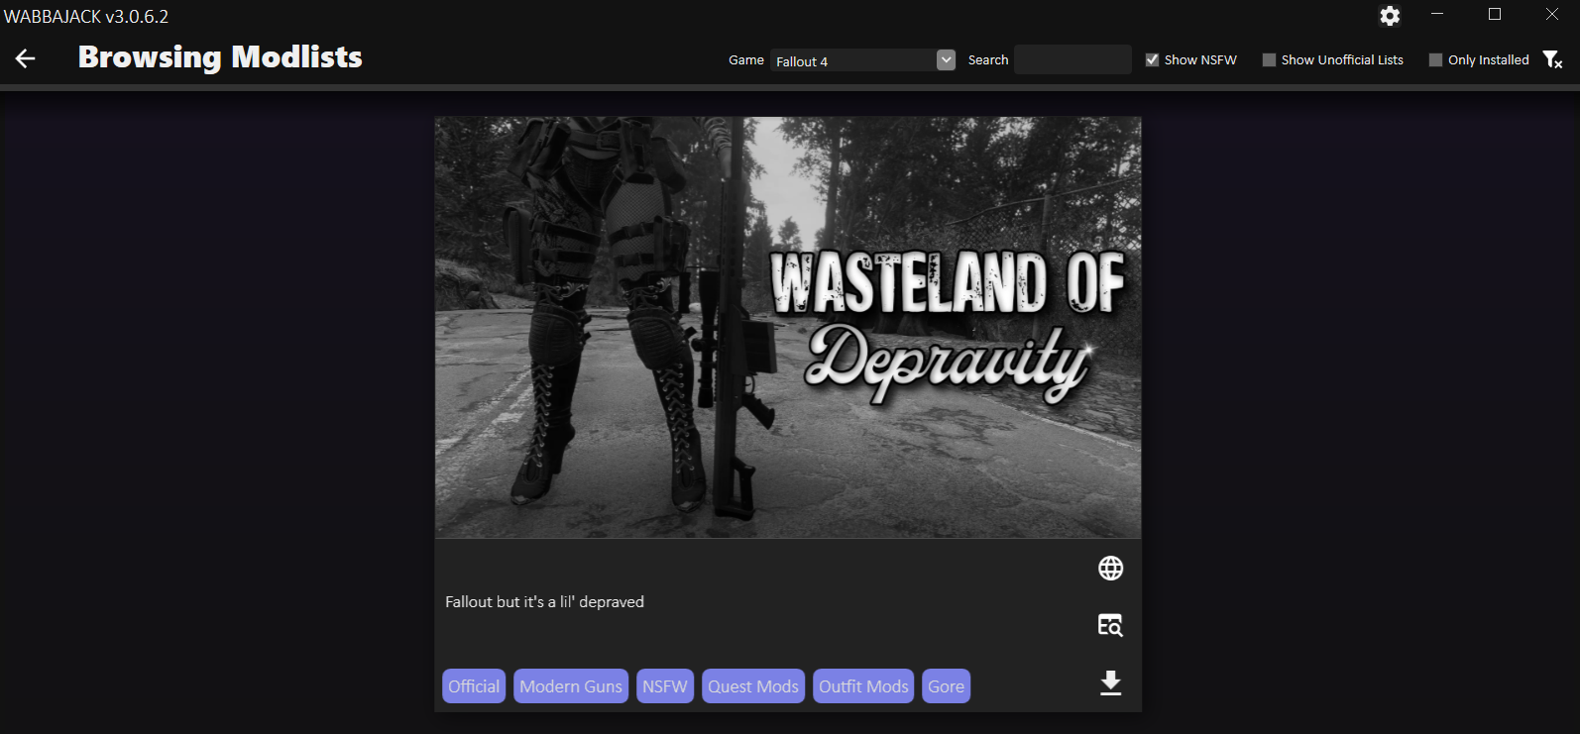Clear filters with funnel icon

coord(1552,59)
